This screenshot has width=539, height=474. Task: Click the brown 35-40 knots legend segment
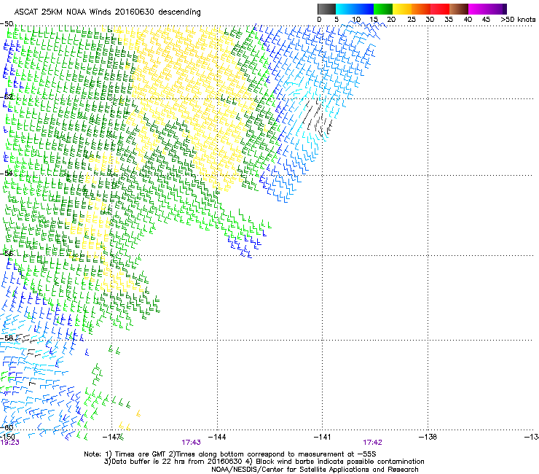(x=459, y=9)
